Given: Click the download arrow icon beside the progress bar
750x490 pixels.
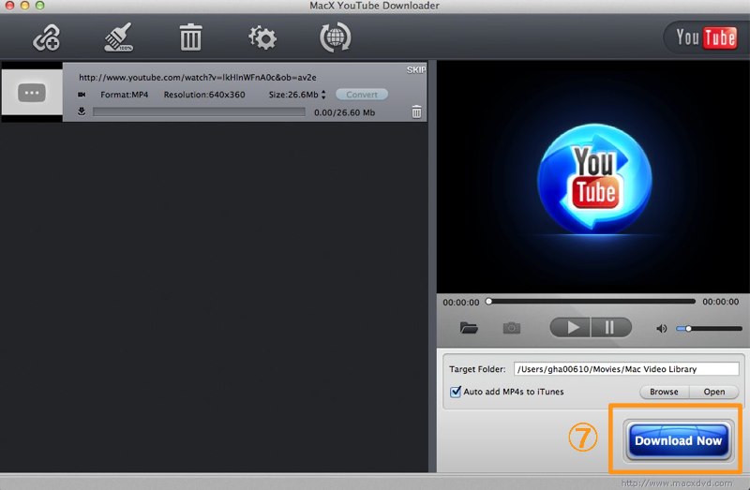Looking at the screenshot, I should point(82,111).
